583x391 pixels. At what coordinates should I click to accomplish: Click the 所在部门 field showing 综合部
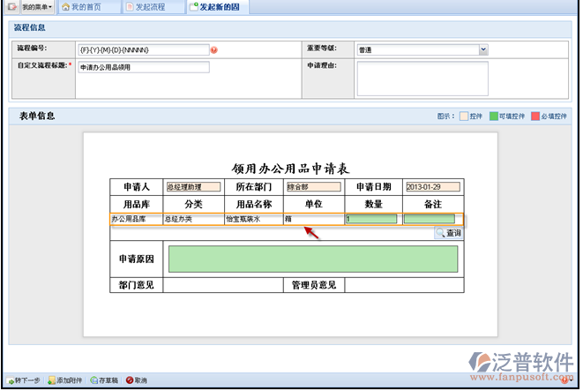[x=312, y=187]
